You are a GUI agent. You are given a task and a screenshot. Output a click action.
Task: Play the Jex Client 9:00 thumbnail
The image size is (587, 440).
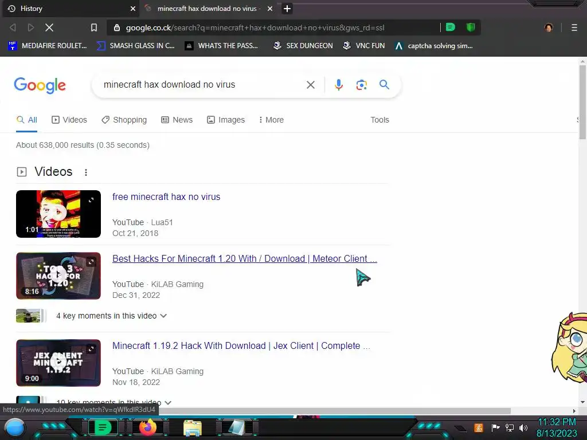pos(58,363)
